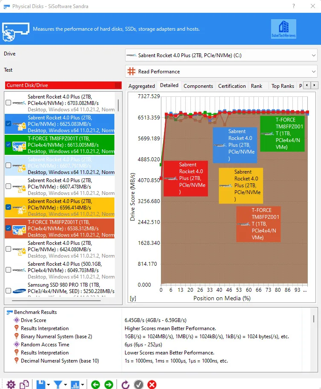Open the Drive selection dropdown
The image size is (321, 389).
[x=221, y=55]
